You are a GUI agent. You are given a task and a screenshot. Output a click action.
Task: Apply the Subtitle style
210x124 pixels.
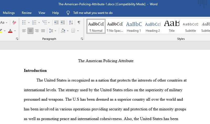click(x=191, y=26)
